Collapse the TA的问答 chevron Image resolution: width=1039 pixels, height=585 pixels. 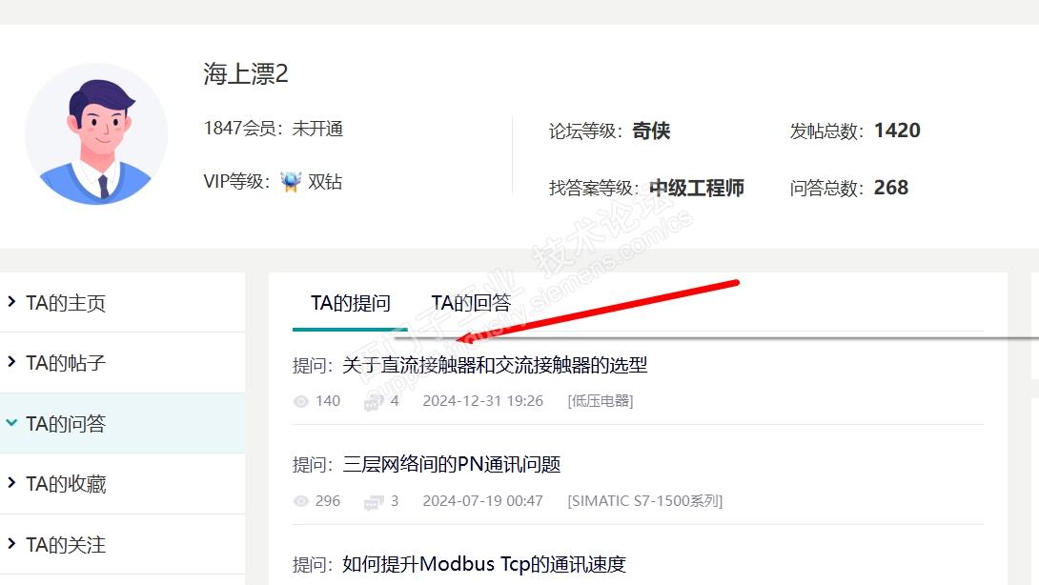(11, 423)
